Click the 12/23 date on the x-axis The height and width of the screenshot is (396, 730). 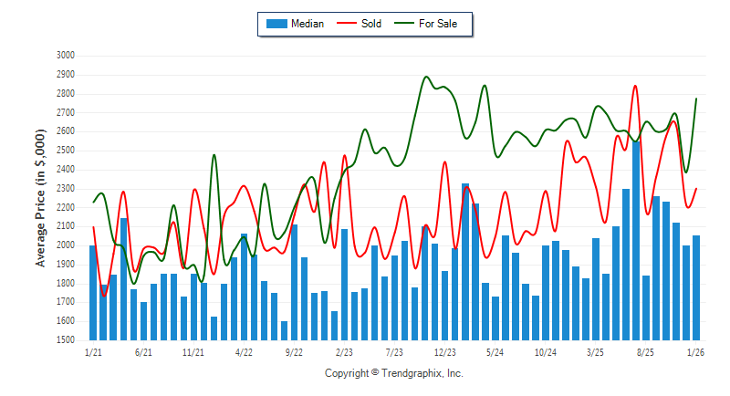click(x=444, y=351)
